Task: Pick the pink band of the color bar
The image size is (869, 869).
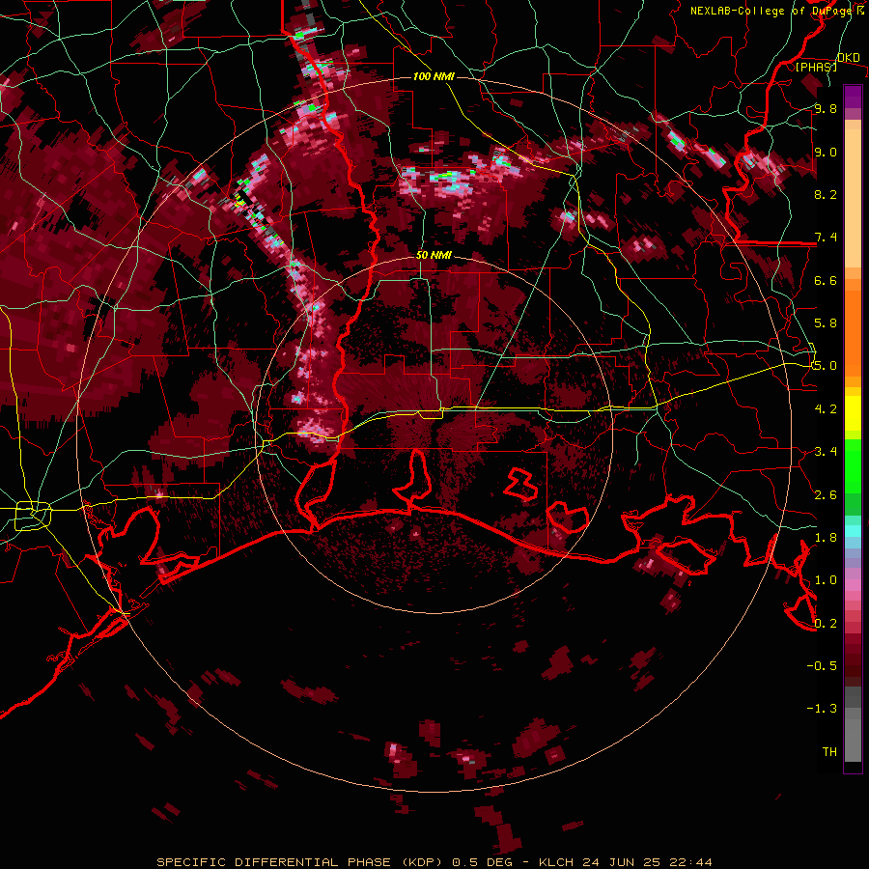Action: (x=853, y=585)
